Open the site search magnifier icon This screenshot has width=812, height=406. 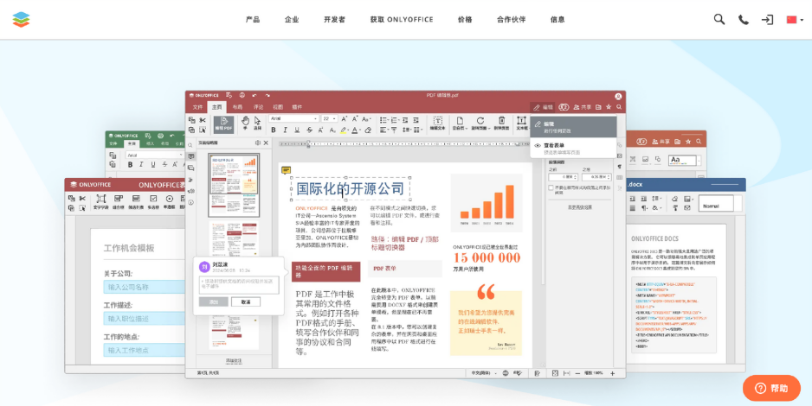point(719,20)
